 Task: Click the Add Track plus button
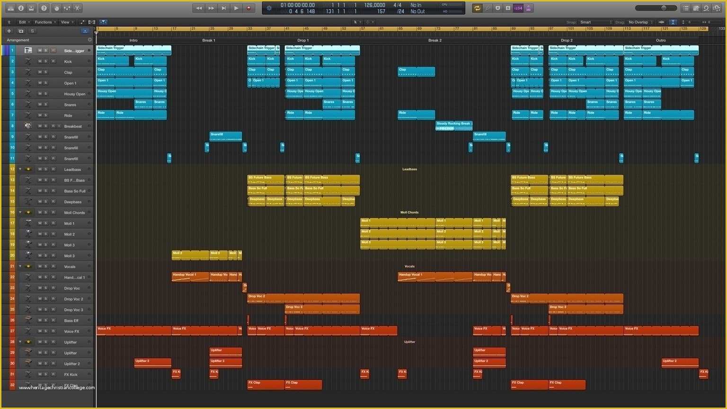coord(9,31)
